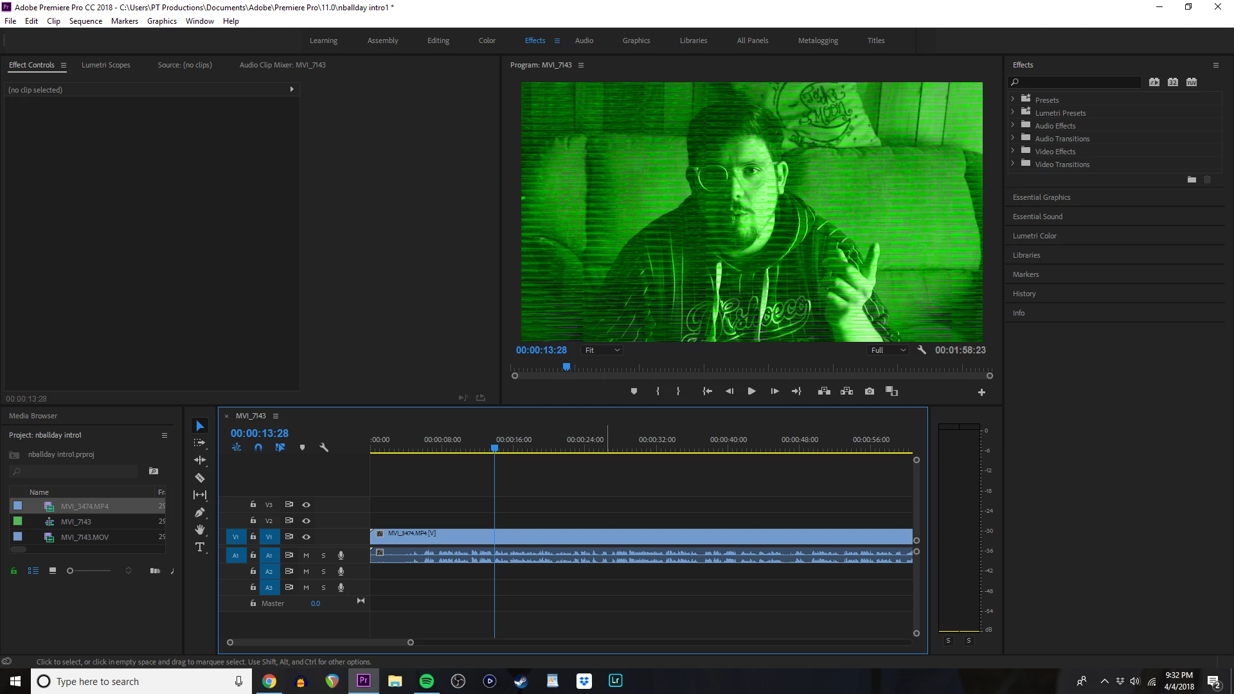Select the Hand tool
This screenshot has width=1234, height=694.
click(x=200, y=529)
